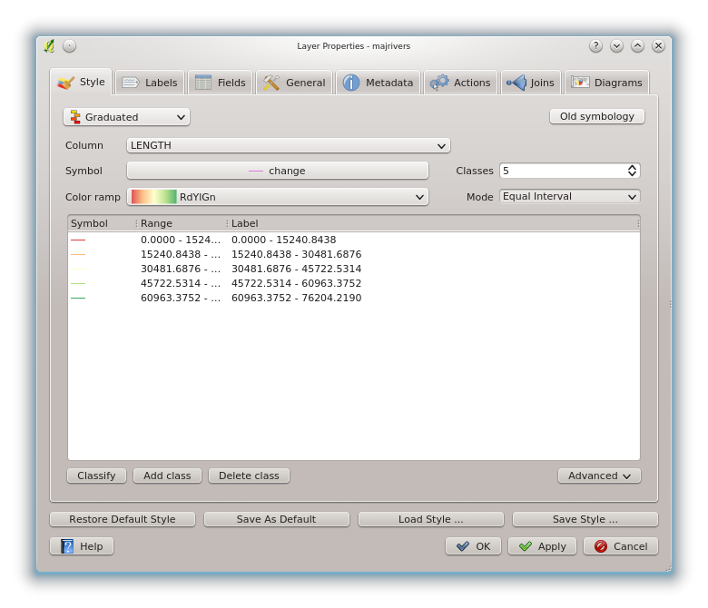
Task: Open the Graduated renderer type dropdown
Action: pyautogui.click(x=126, y=117)
